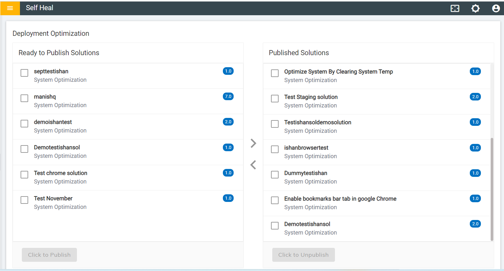This screenshot has height=271, width=504.
Task: Click version 2.0 badge on Test Staging solution
Action: (x=475, y=97)
